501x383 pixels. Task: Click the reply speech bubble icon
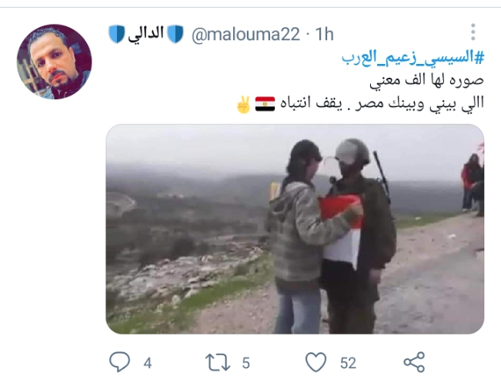[x=120, y=362]
